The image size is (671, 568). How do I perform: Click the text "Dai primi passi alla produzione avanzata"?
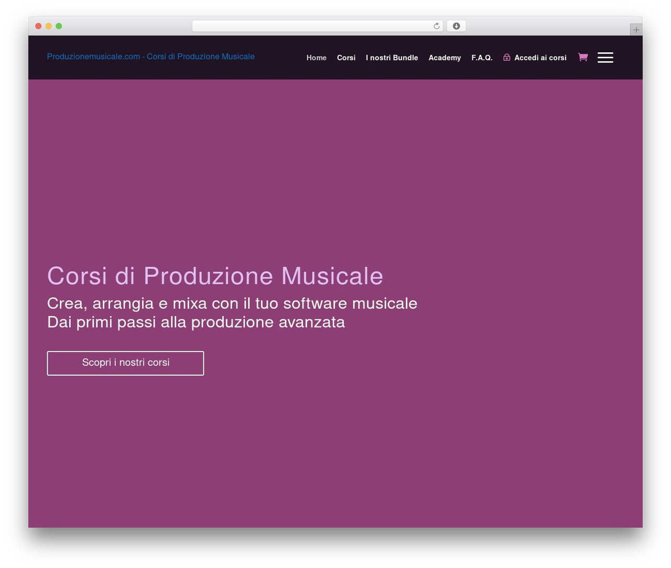pos(196,322)
